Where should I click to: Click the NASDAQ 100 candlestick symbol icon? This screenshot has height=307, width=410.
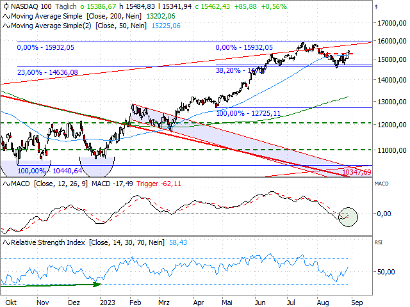point(6,6)
